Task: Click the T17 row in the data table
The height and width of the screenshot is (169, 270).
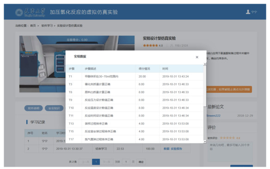Action: 135,139
